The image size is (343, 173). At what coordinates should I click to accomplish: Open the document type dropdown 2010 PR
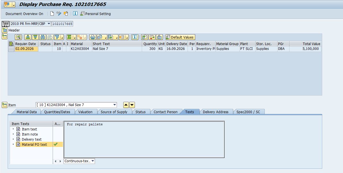(x=49, y=24)
